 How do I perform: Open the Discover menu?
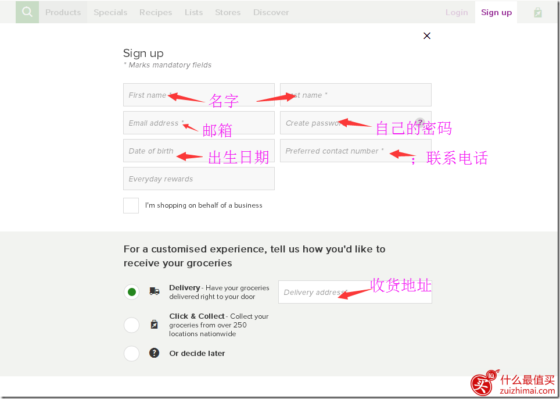click(271, 12)
